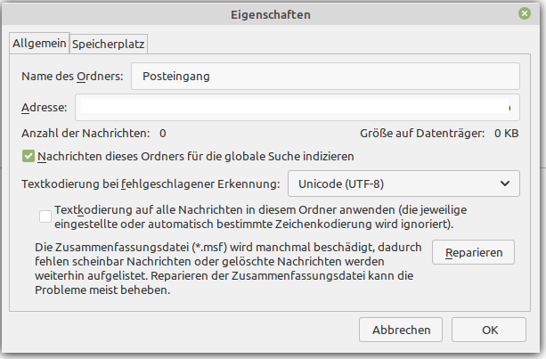Confirm the dialog with OK
Viewport: 546px width, 359px height.
pyautogui.click(x=490, y=330)
